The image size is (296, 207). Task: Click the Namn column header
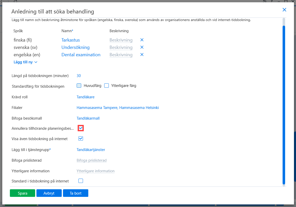(67, 31)
